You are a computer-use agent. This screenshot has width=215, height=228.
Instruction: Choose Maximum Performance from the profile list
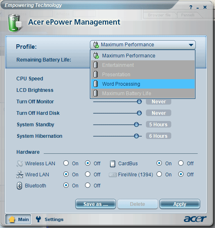pos(143,55)
